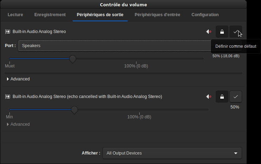Mute the echo cancelled audio output
This screenshot has width=261, height=164.
click(209, 97)
